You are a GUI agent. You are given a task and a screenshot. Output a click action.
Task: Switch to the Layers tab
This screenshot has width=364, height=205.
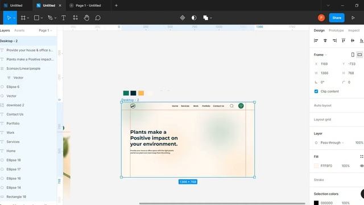point(5,30)
